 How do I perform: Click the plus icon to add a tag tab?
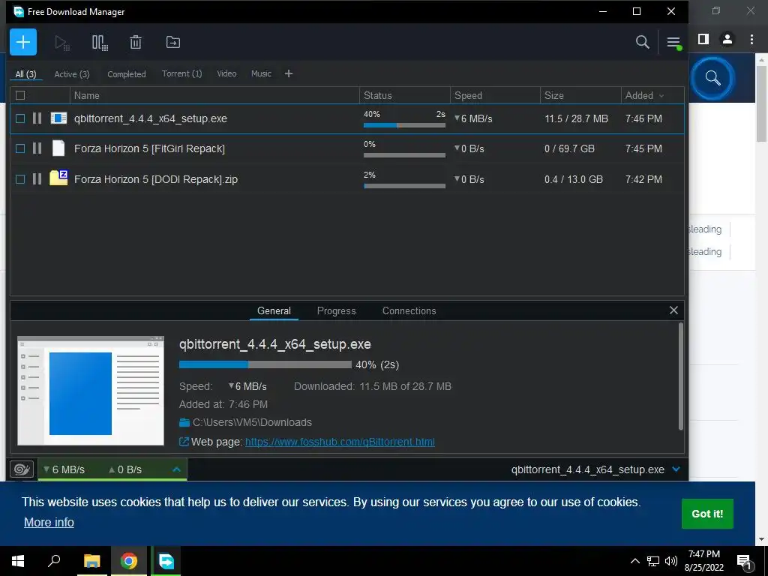[x=289, y=73]
